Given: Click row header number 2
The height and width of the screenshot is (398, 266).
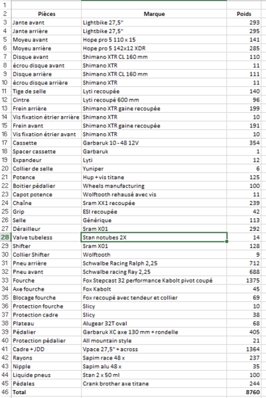Looking at the screenshot, I should (5, 14).
